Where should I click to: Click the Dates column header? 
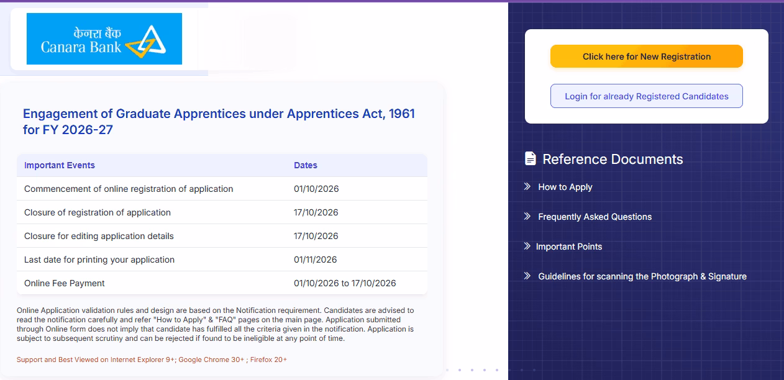306,165
